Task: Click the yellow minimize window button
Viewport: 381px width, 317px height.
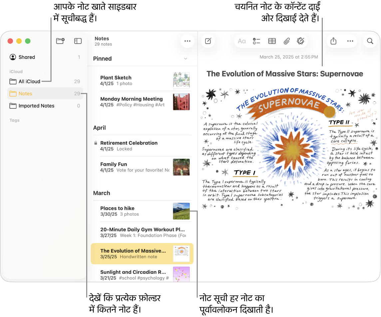Action: tap(19, 41)
